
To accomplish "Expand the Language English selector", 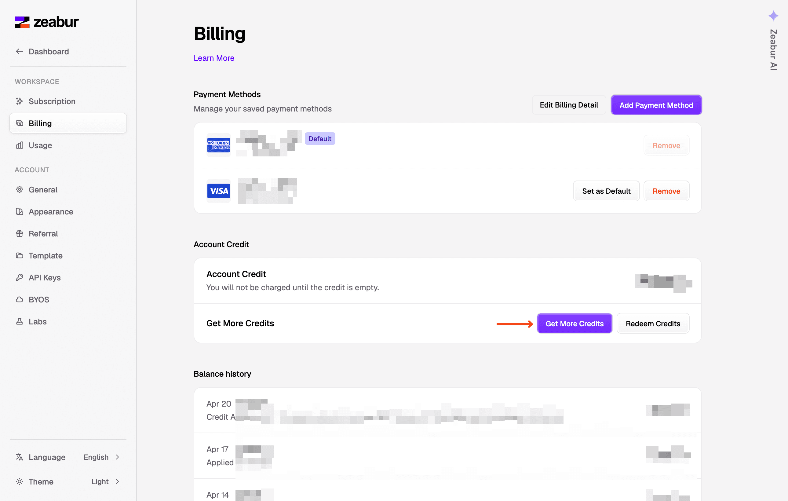I will click(96, 457).
